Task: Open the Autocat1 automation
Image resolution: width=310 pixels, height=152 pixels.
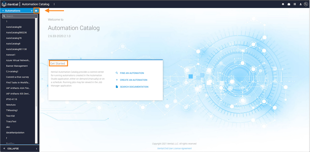Action: point(11,55)
